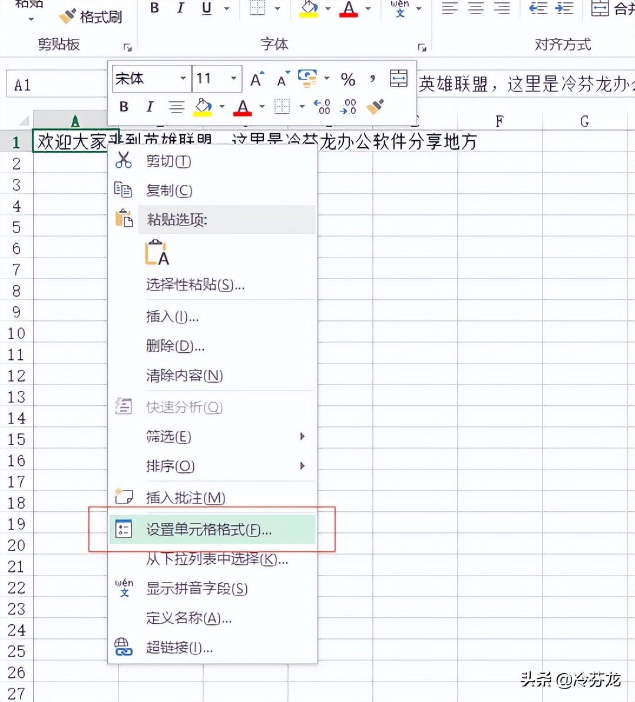Image resolution: width=635 pixels, height=702 pixels.
Task: Click merge and center icon in mini toolbar
Action: point(398,79)
